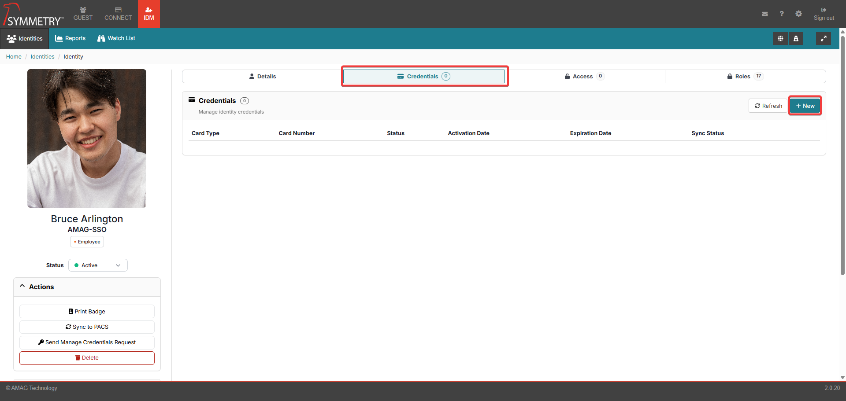Click Bruce Arlington's profile photo
The width and height of the screenshot is (846, 401).
(87, 138)
